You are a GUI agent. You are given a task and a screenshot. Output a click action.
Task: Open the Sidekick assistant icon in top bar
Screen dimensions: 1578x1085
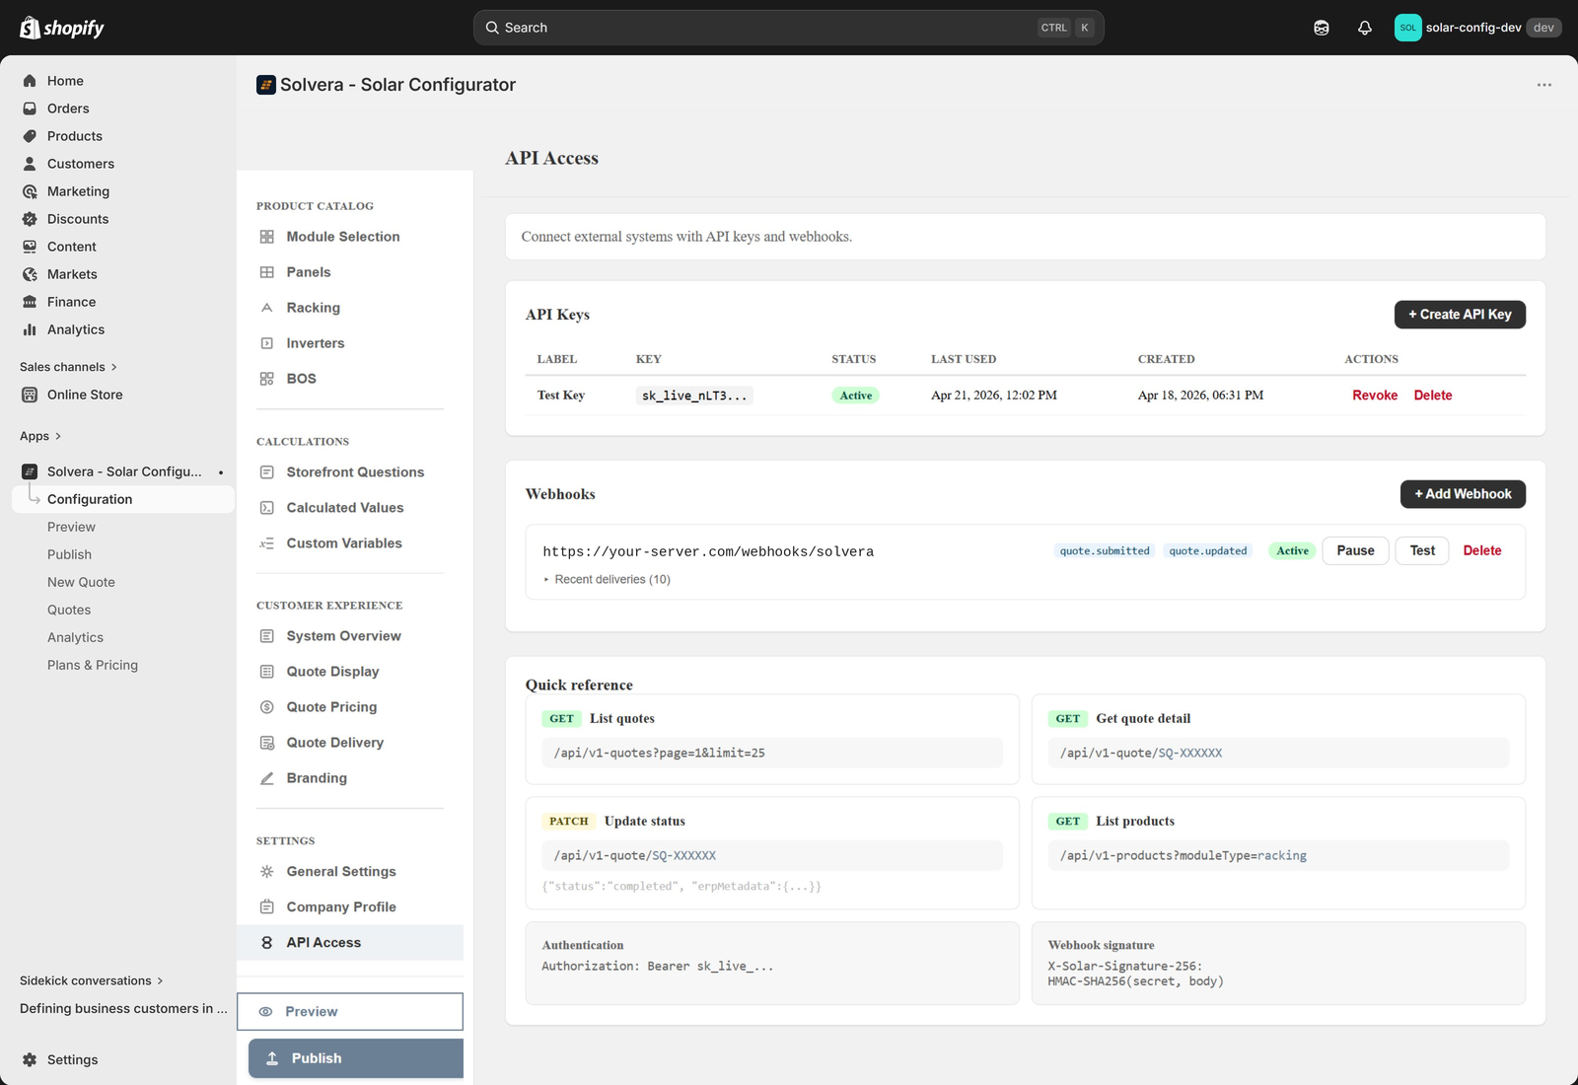tap(1322, 28)
